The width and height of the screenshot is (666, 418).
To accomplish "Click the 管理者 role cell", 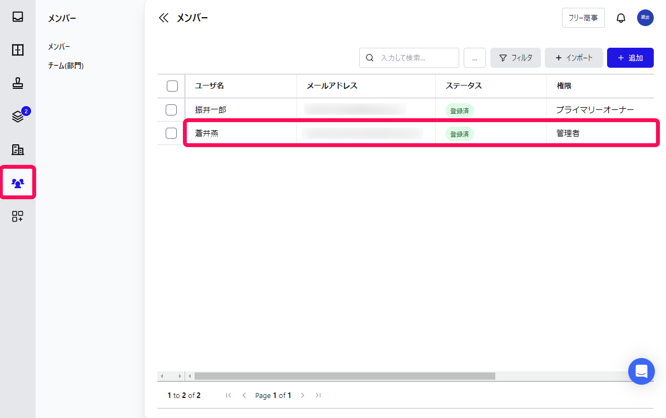I will (568, 133).
